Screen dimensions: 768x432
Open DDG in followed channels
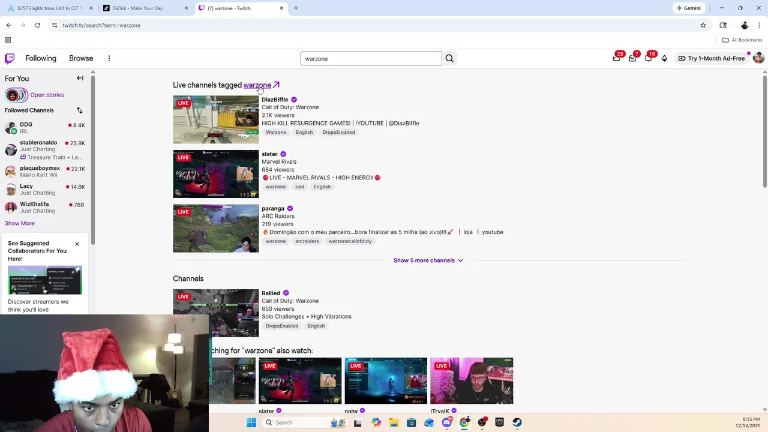(45, 128)
